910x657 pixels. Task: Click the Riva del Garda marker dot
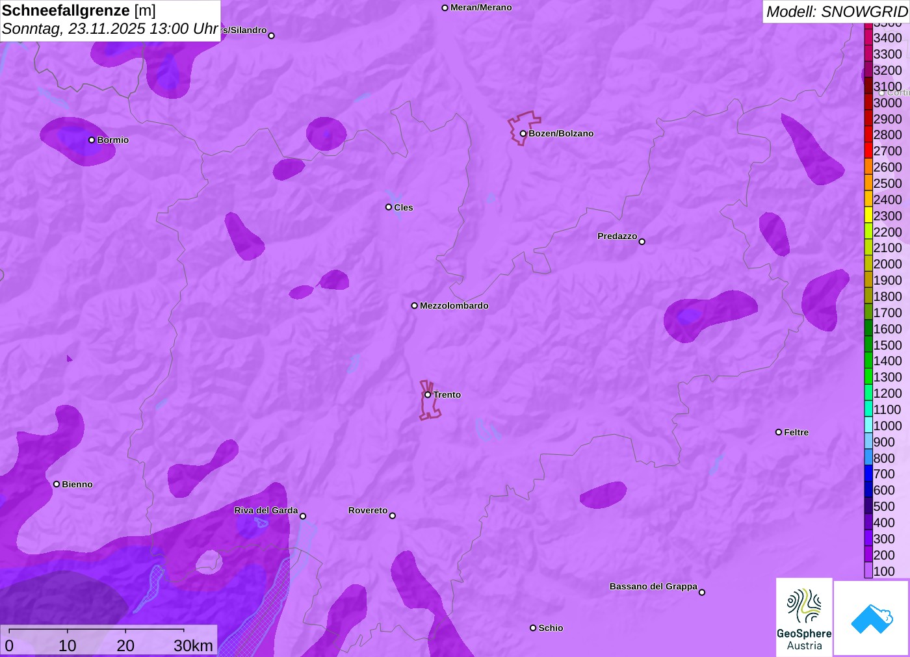[x=303, y=516]
